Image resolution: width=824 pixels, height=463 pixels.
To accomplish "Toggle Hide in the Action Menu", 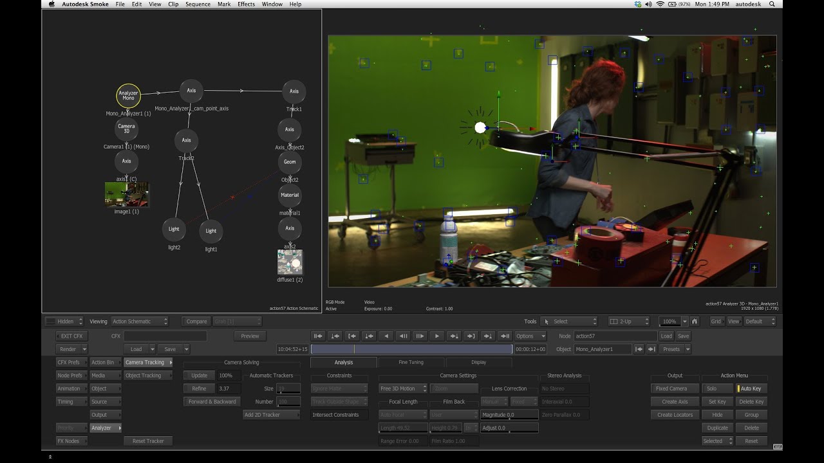I will [717, 415].
